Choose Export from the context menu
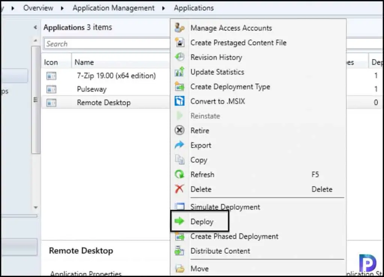The height and width of the screenshot is (277, 384). click(x=258, y=145)
